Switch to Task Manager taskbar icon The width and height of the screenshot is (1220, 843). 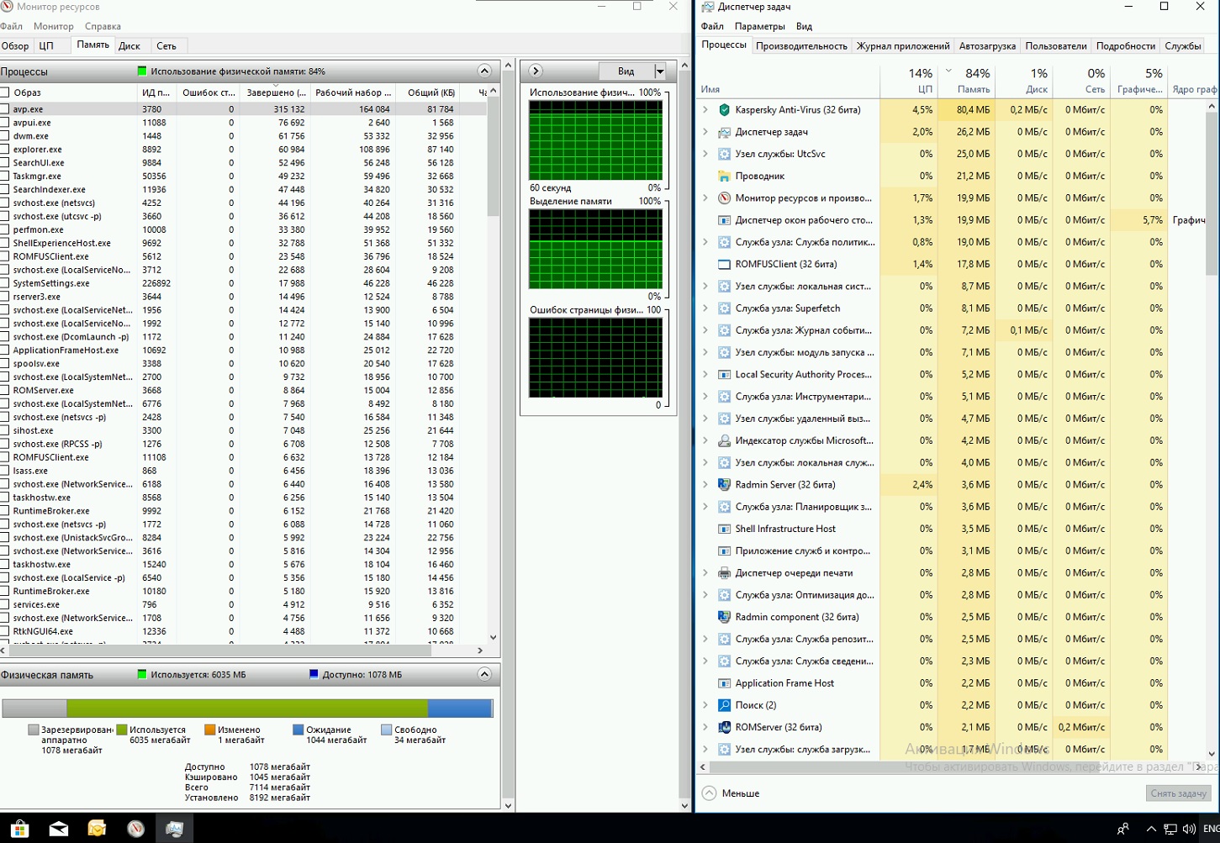pyautogui.click(x=174, y=828)
